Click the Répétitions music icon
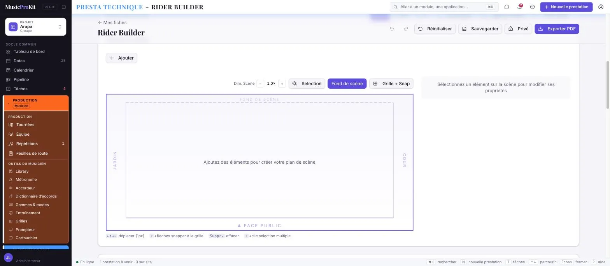Image resolution: width=610 pixels, height=266 pixels. point(11,144)
